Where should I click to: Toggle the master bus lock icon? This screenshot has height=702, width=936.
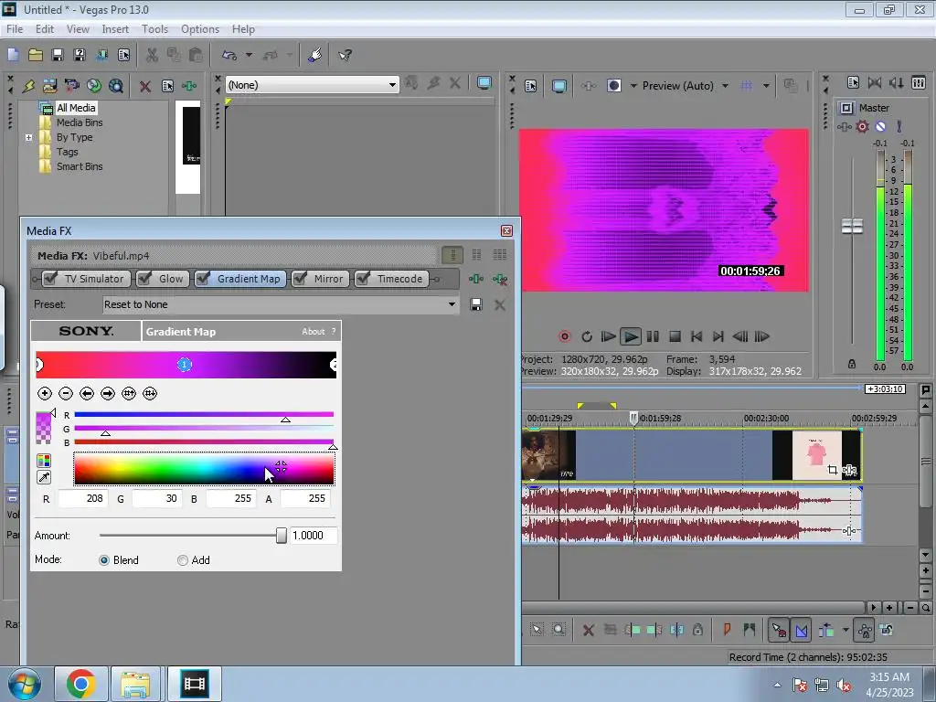click(x=852, y=364)
